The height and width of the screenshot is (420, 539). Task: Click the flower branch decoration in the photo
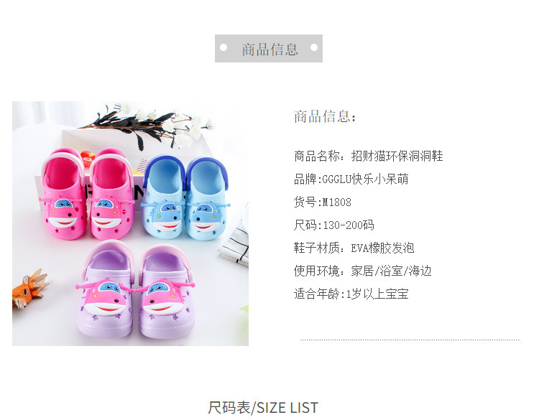[x=149, y=126]
